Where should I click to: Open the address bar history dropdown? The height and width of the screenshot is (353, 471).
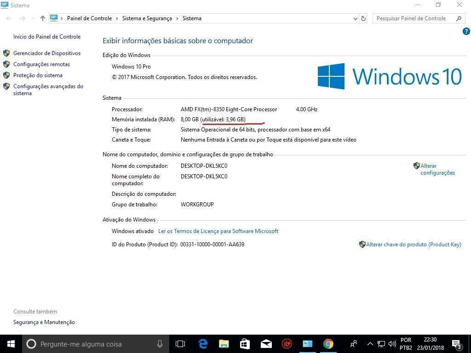click(x=356, y=18)
